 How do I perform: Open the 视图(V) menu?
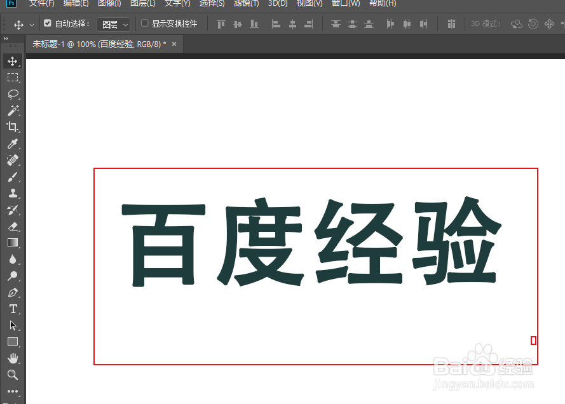click(x=310, y=3)
